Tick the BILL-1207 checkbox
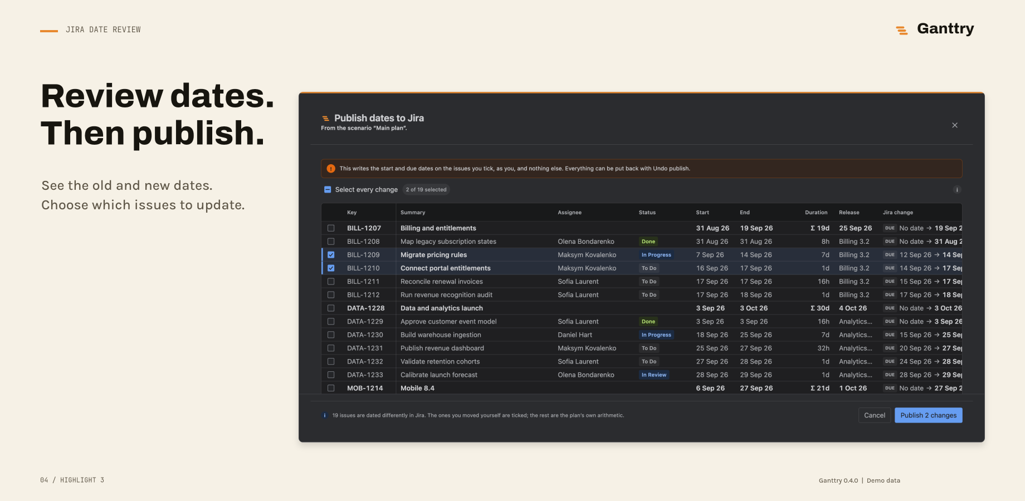1025x501 pixels. [x=331, y=228]
